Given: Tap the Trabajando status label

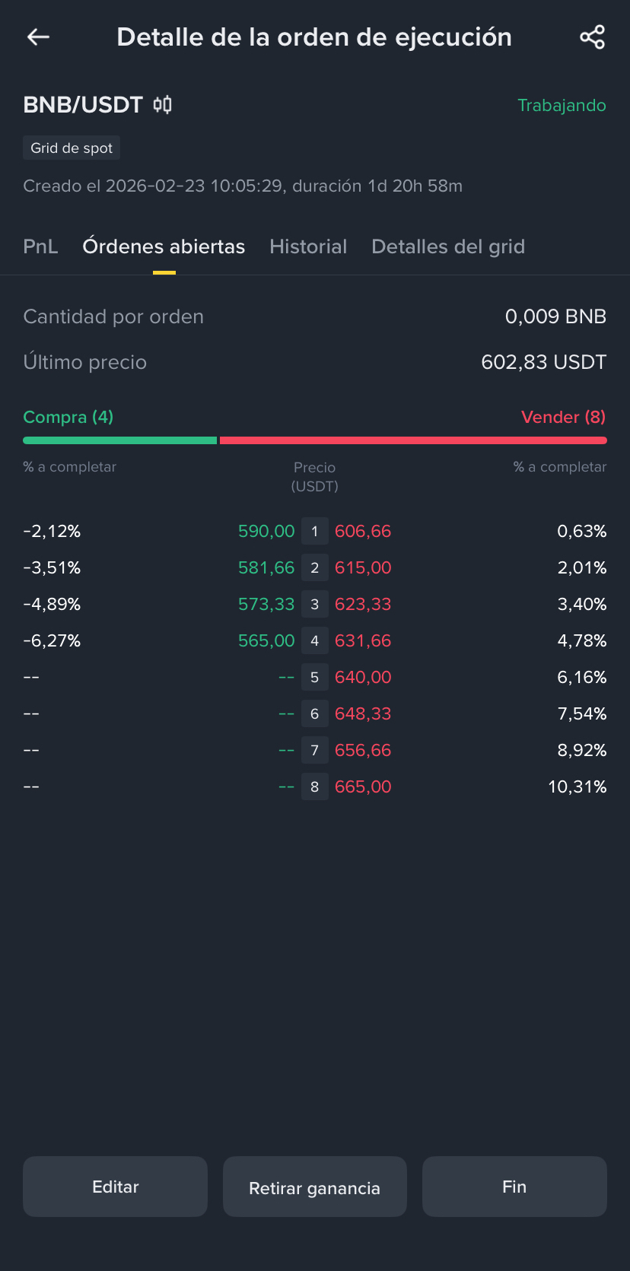Looking at the screenshot, I should click(x=562, y=105).
